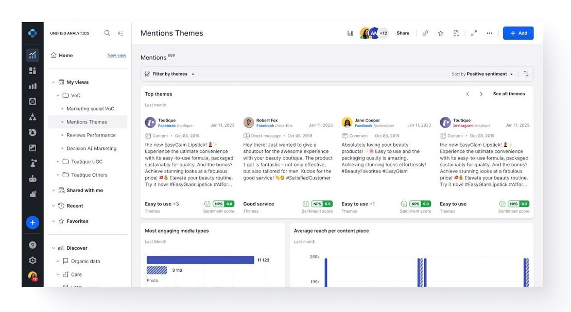Open the more options ellipsis menu

[x=490, y=33]
